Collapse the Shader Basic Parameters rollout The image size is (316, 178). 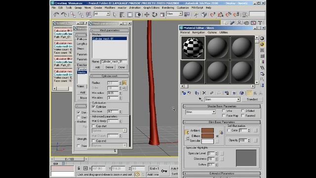click(x=222, y=106)
